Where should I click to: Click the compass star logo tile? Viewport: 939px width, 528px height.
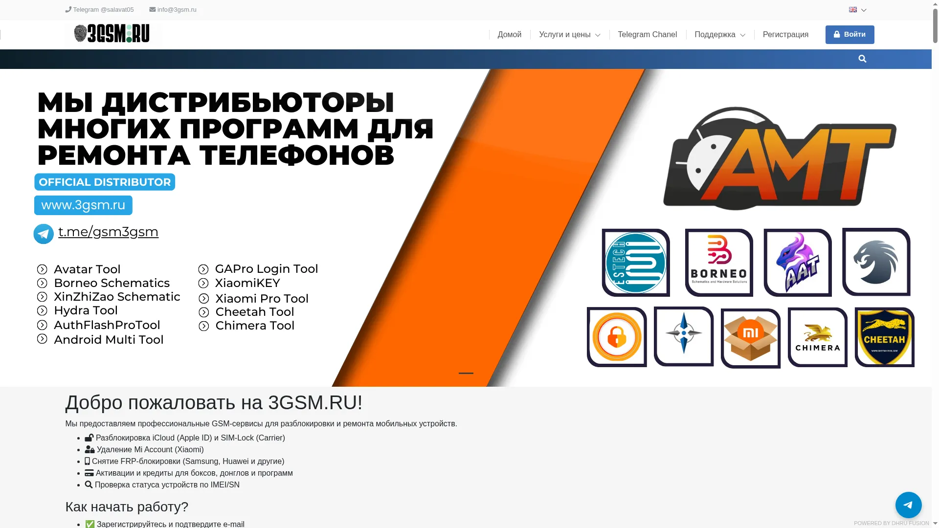(684, 336)
